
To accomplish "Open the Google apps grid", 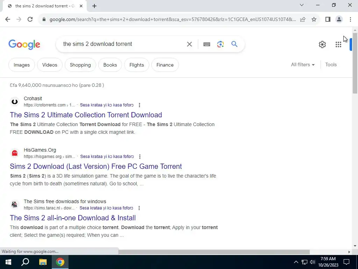I will 338,44.
